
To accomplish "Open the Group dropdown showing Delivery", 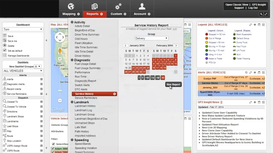I will click(x=151, y=38).
